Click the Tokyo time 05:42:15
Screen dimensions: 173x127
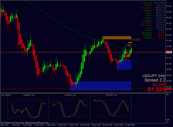coord(160,13)
